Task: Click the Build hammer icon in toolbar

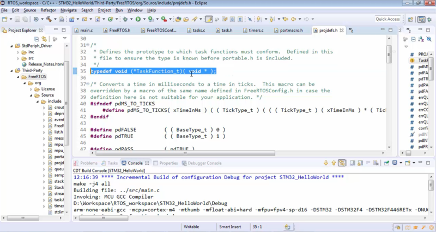Action: 49,19
